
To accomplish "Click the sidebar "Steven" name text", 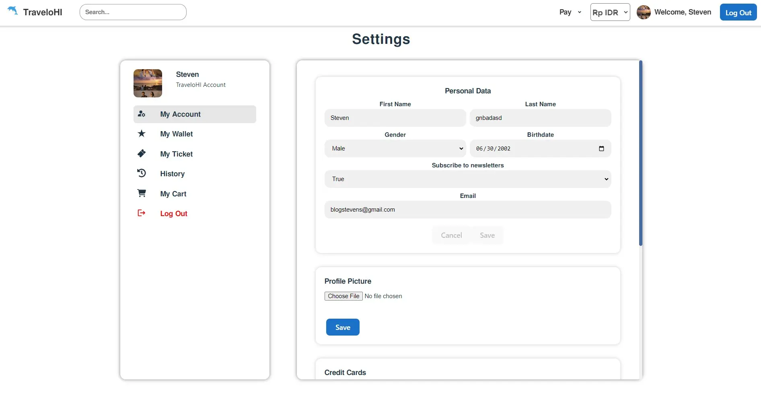I will click(x=187, y=74).
